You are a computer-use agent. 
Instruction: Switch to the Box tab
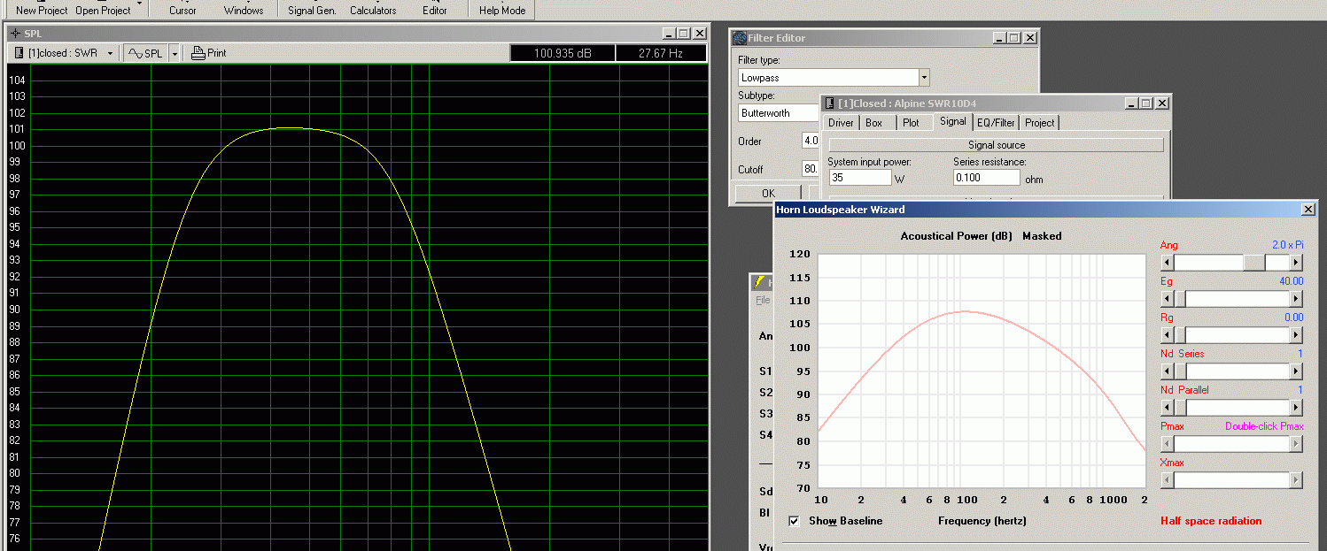873,123
